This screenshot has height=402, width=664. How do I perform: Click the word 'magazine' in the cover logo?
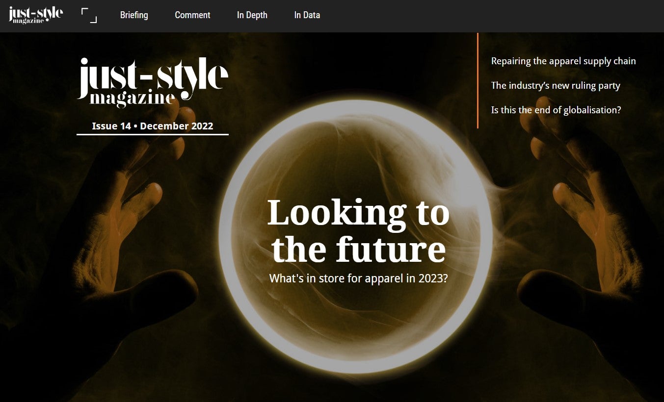pos(132,98)
